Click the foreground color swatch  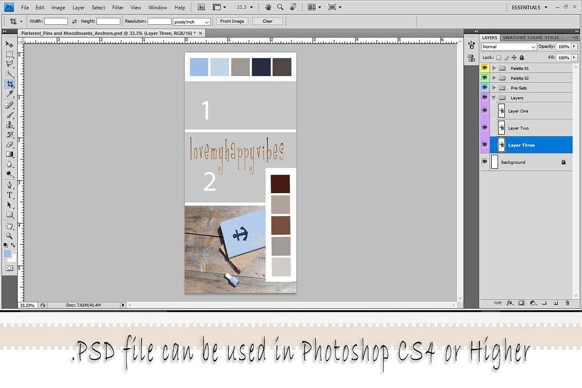(7, 254)
